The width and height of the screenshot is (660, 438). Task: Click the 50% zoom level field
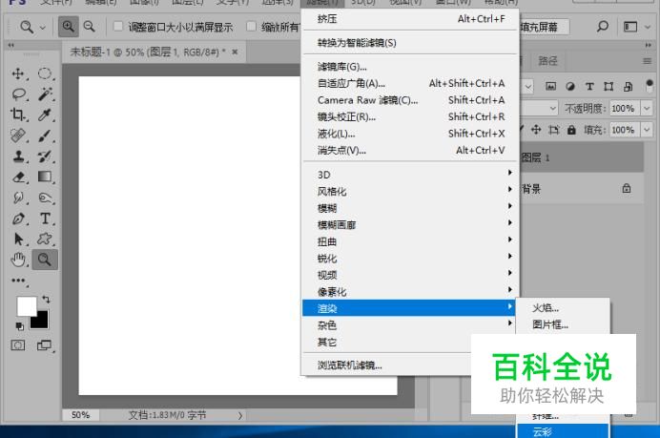point(80,415)
